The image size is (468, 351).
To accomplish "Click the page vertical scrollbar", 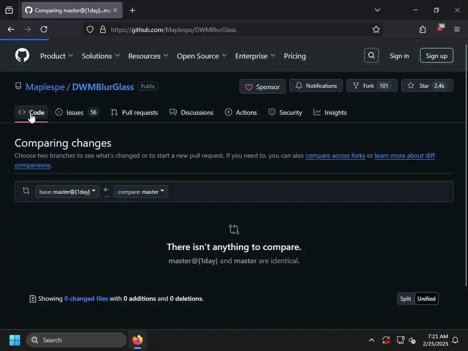I will coord(465,165).
